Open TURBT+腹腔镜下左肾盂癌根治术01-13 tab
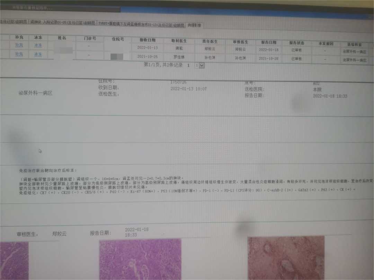 pos(141,25)
